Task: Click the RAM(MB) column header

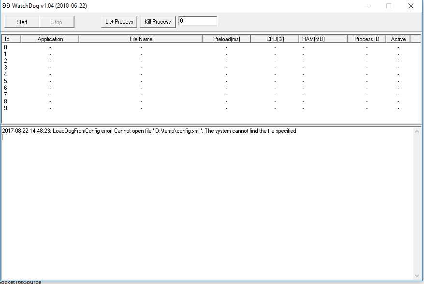Action: [323, 39]
